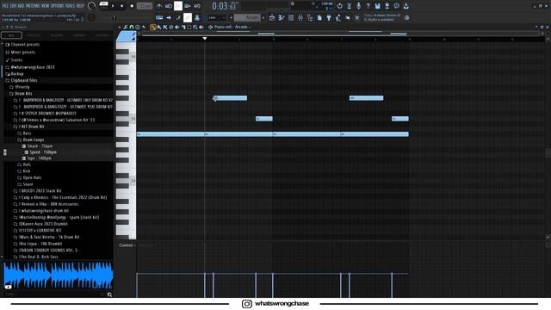Open the Piano roll - Arcade target channel selector
Image resolution: width=551 pixels, height=310 pixels.
(232, 27)
